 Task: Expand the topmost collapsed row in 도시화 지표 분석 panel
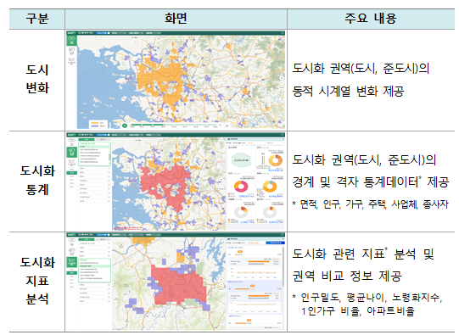(94, 243)
